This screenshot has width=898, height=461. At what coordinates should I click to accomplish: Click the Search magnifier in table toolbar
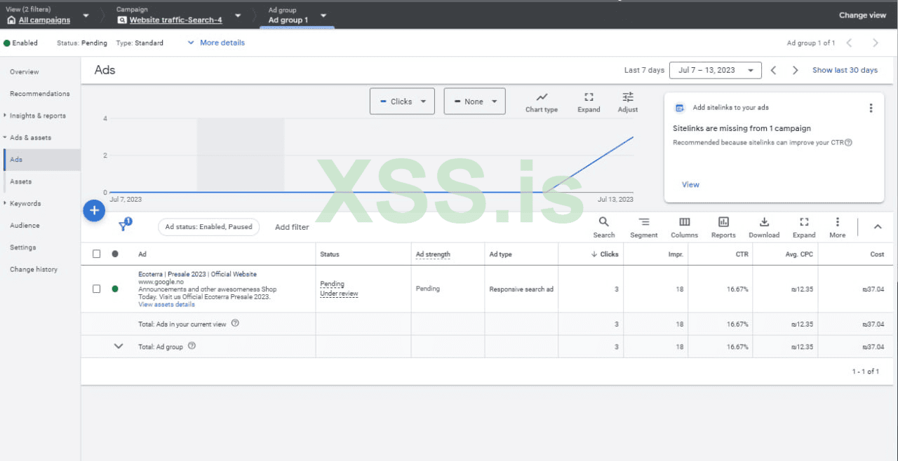click(x=603, y=227)
